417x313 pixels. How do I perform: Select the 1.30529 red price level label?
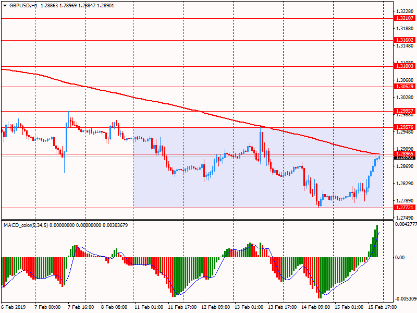pos(404,86)
